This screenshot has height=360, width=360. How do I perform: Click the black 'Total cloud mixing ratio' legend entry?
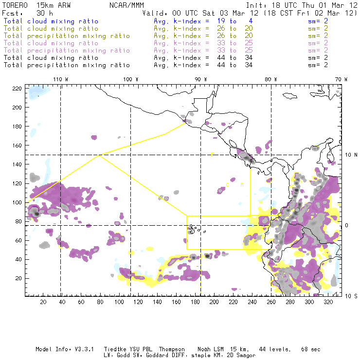(51, 58)
